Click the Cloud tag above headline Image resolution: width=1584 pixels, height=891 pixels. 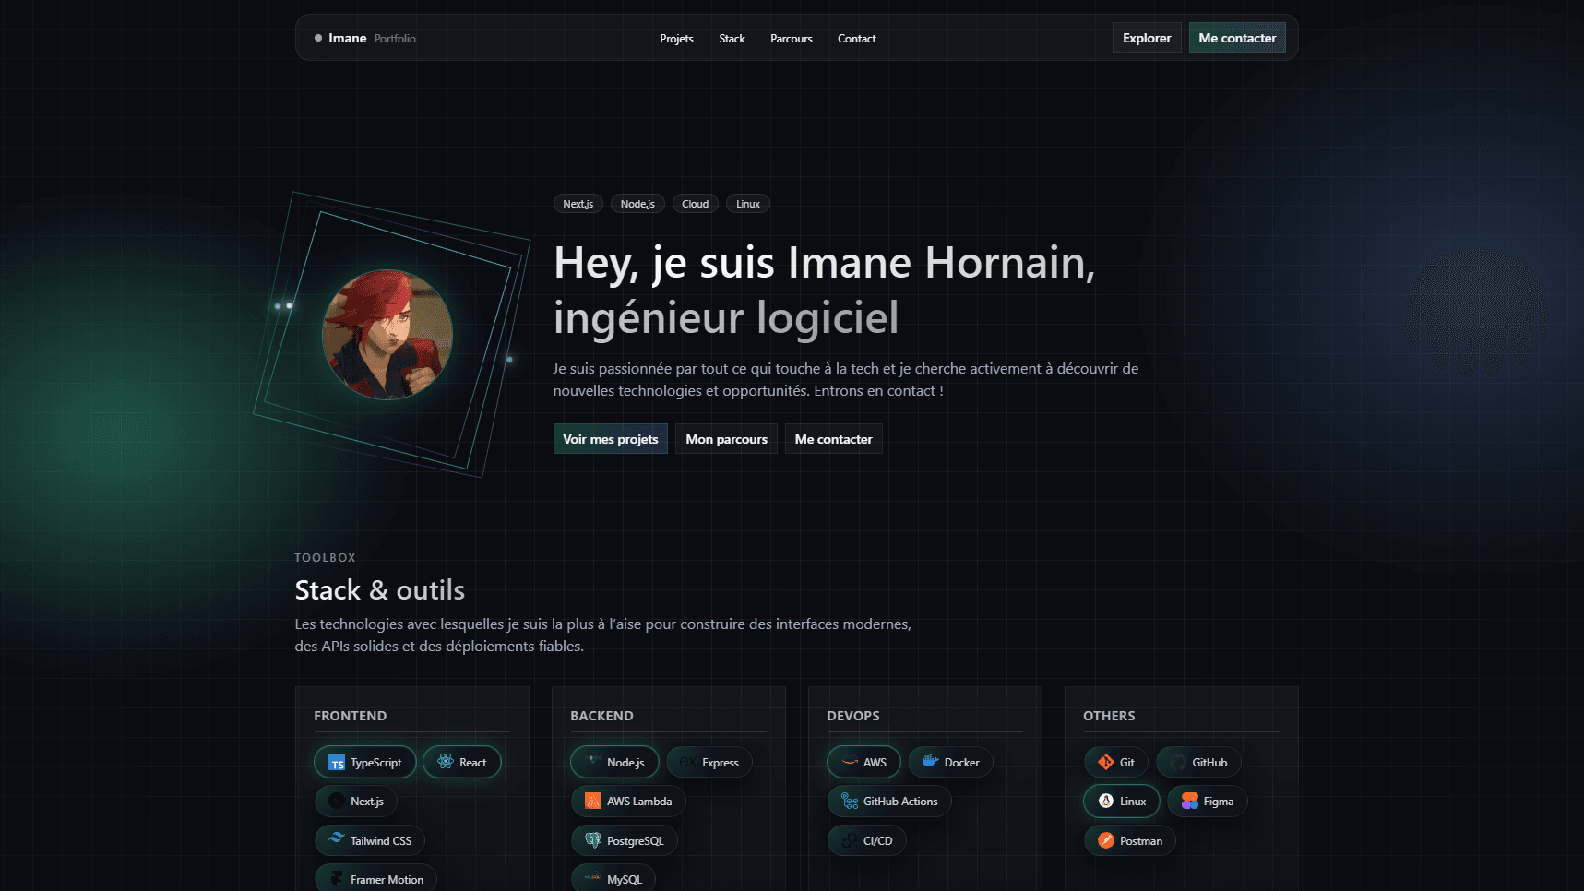pyautogui.click(x=695, y=204)
